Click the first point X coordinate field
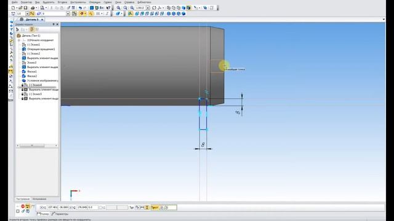 click(x=52, y=207)
